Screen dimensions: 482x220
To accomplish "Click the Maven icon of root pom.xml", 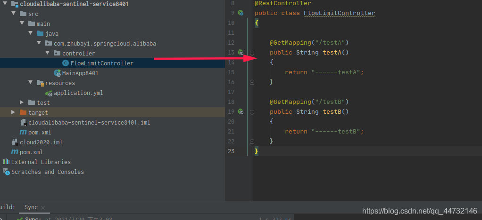I will click(15, 152).
